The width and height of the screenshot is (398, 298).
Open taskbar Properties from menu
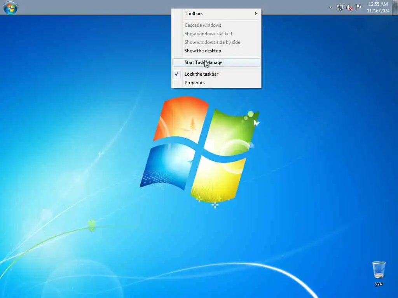(216, 83)
